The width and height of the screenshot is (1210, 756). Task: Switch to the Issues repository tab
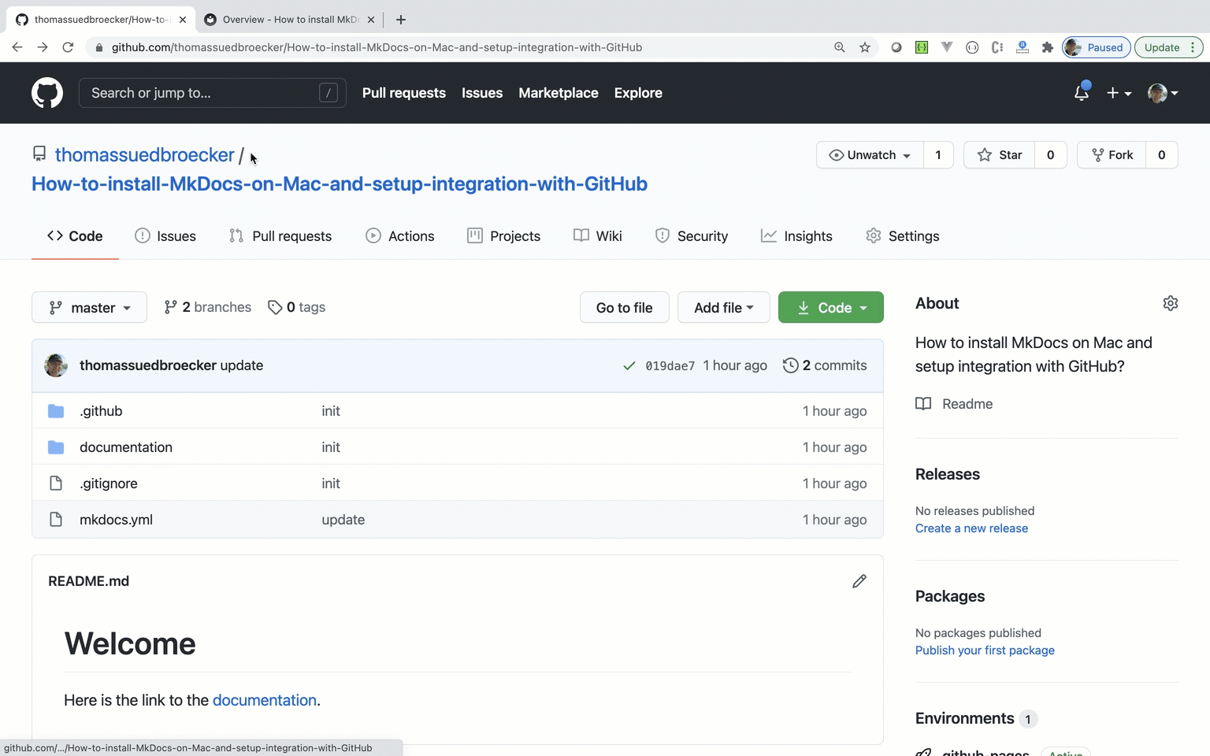click(165, 236)
